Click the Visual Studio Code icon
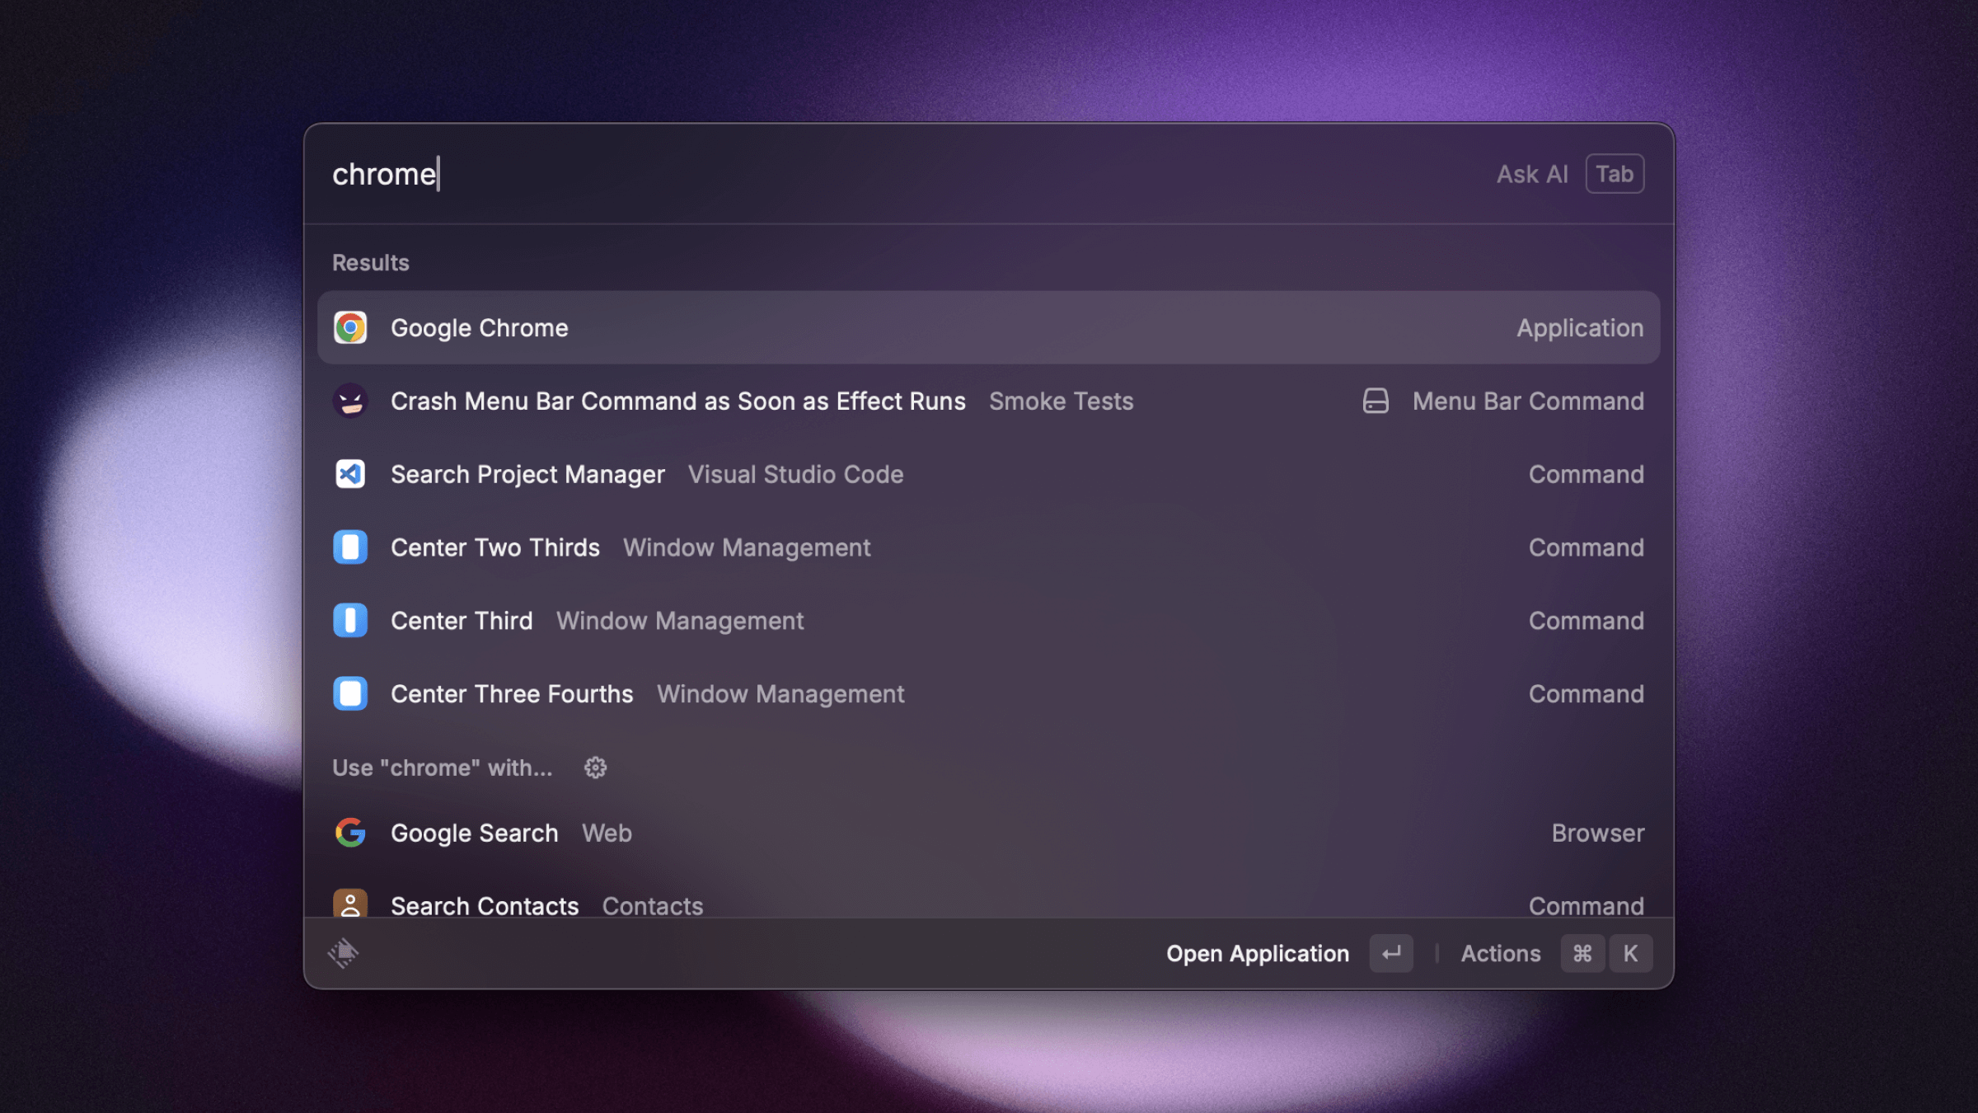 pyautogui.click(x=350, y=474)
